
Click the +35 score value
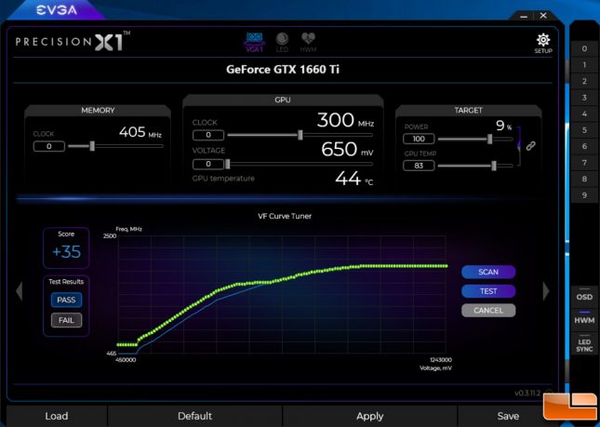pyautogui.click(x=66, y=252)
